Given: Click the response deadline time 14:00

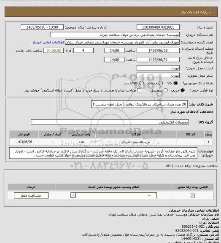Looking at the screenshot, I should 114,51.
